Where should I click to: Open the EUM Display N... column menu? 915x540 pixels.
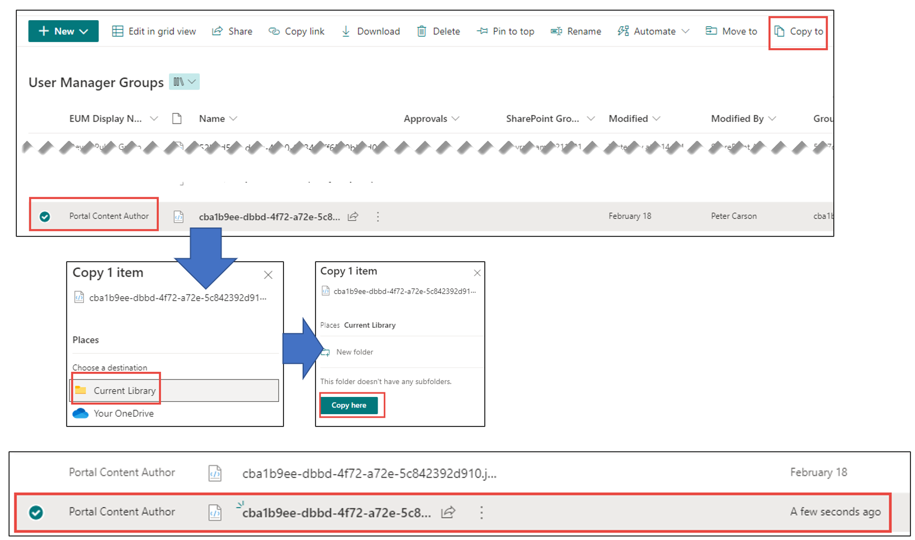(114, 119)
